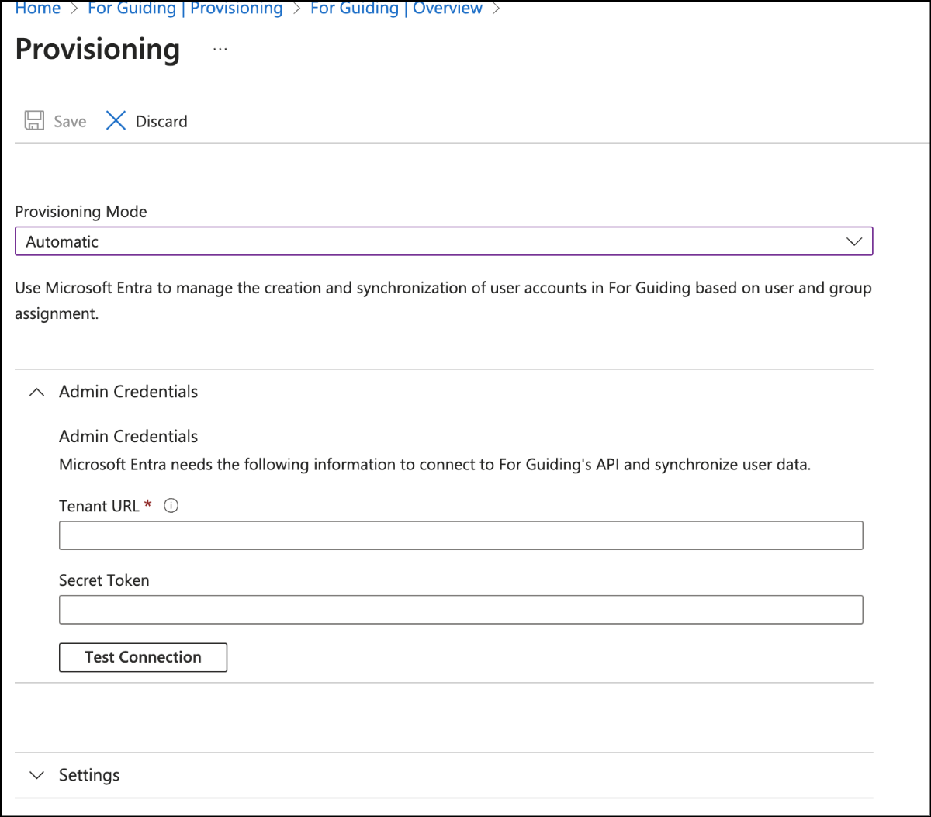
Task: Click the Tenant URL field label
Action: (99, 506)
